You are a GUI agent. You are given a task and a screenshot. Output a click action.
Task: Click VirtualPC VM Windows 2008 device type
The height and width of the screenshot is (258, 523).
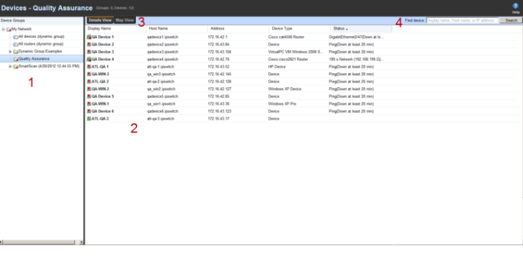pyautogui.click(x=296, y=52)
